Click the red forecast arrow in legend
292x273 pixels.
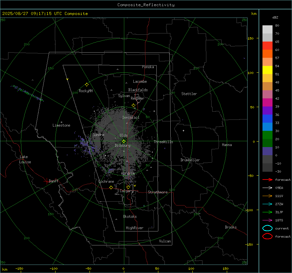267,180
